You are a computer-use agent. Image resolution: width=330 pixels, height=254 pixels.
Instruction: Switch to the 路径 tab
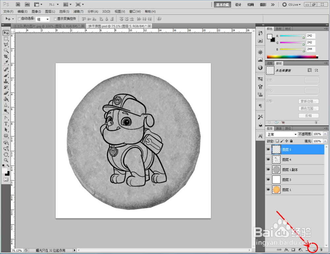click(288, 128)
